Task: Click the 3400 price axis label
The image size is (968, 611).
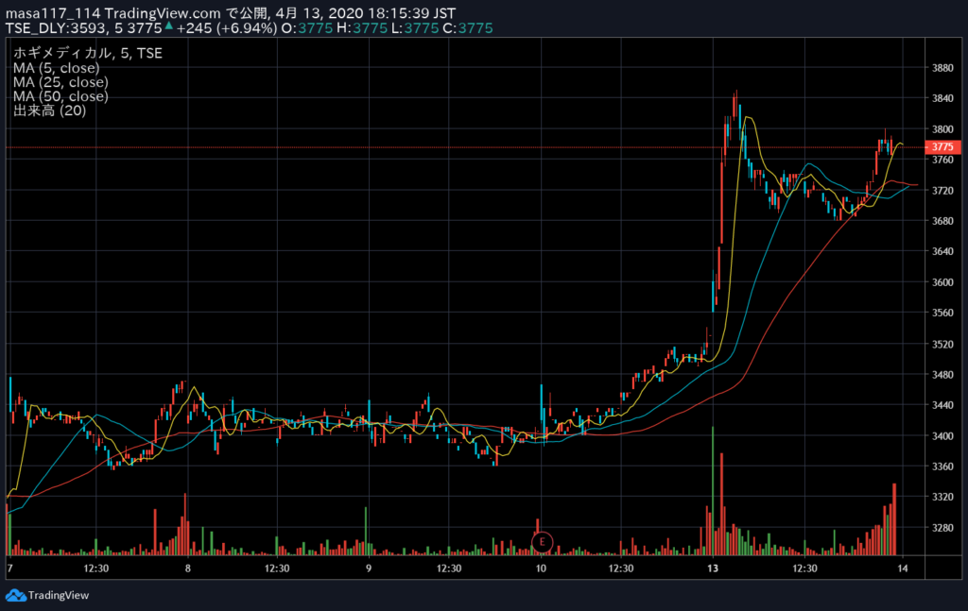Action: 942,436
